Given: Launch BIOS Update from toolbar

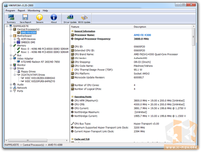Looking at the screenshot, I should tap(84, 19).
